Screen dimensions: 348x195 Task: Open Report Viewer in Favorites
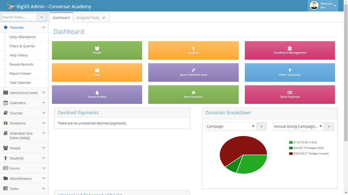coord(20,73)
